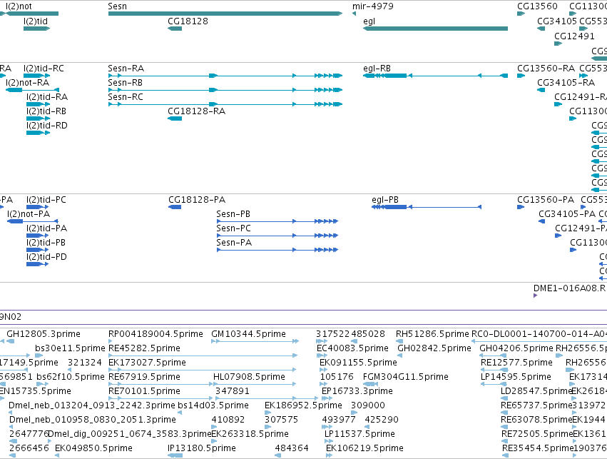The image size is (607, 459).
Task: Click the CG12491 gene label
Action: tap(574, 36)
